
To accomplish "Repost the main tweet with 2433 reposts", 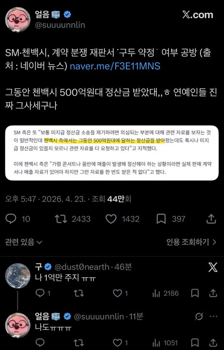I will [61, 219].
